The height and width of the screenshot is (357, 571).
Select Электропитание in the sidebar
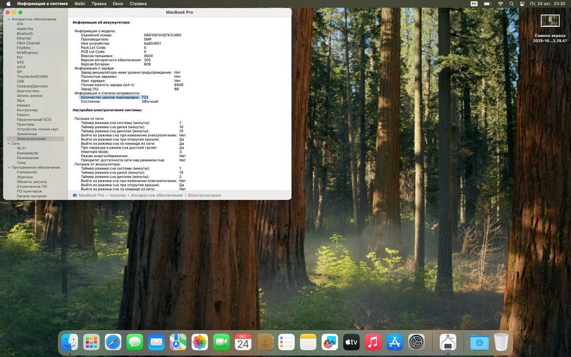click(35, 139)
